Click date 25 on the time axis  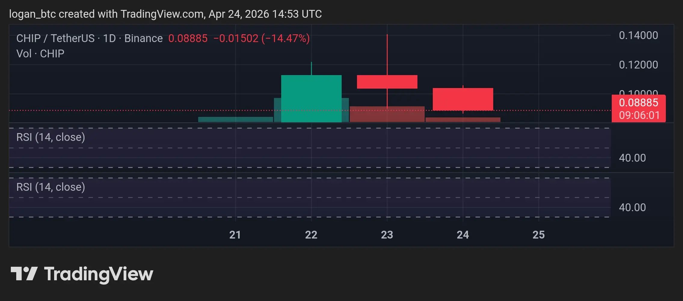[x=539, y=235]
